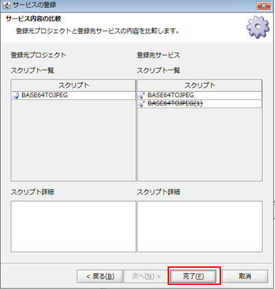Click the スクリプト column header in destination list
The height and width of the screenshot is (289, 275).
click(x=200, y=86)
